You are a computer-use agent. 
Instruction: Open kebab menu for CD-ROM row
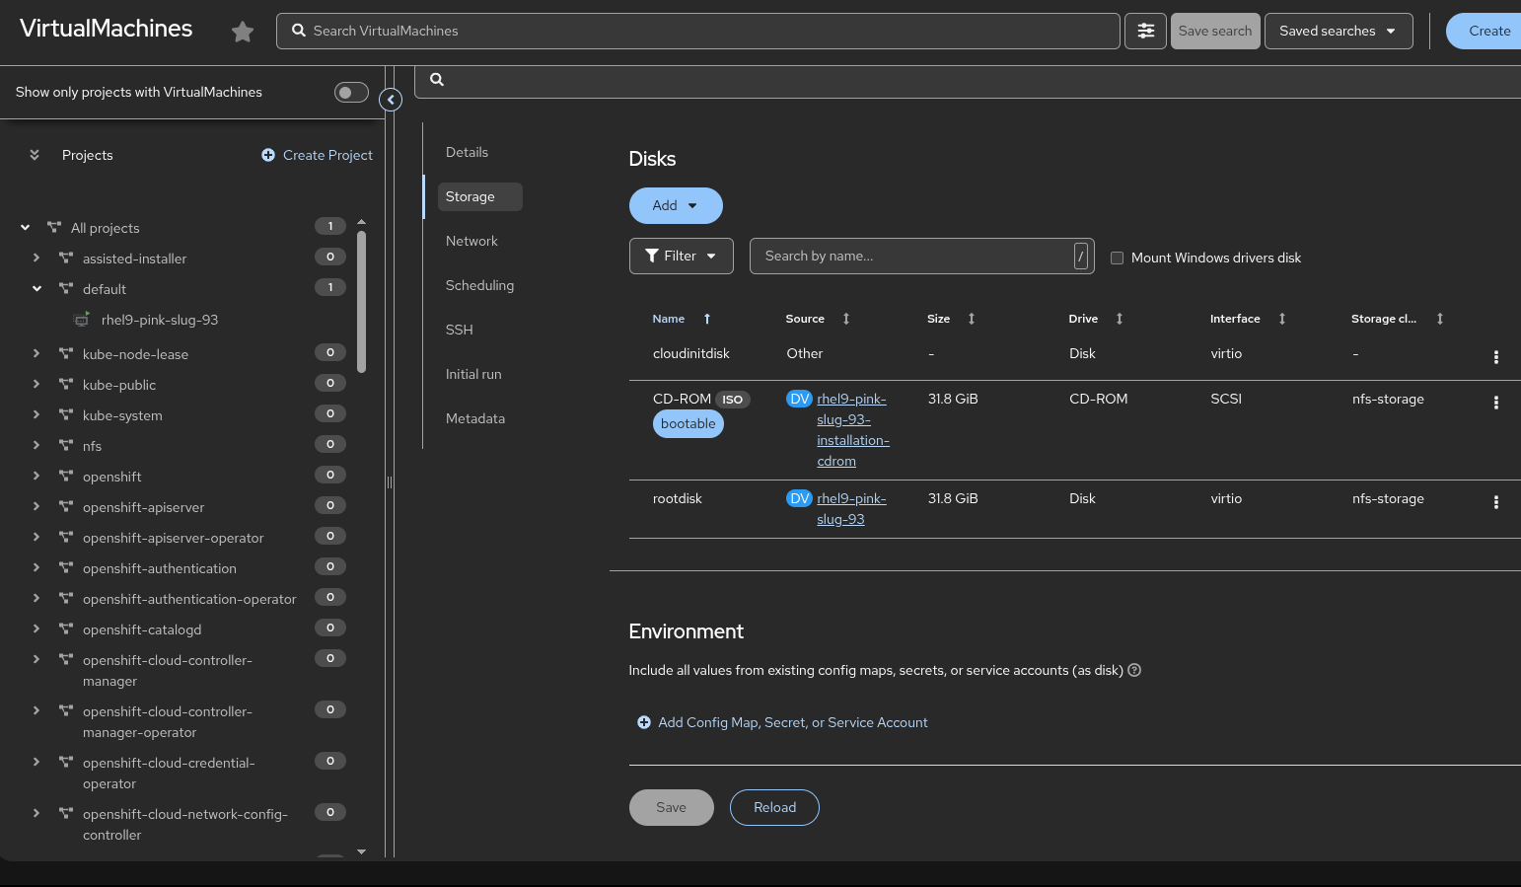1495,403
